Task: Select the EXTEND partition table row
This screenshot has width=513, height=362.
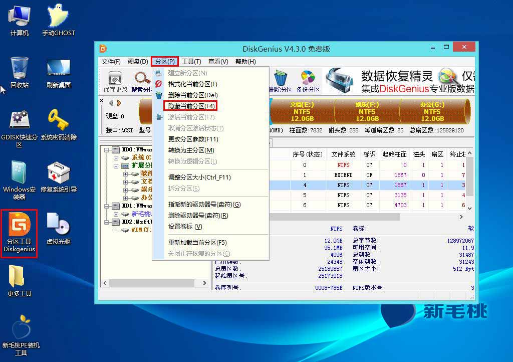Action: pyautogui.click(x=368, y=175)
